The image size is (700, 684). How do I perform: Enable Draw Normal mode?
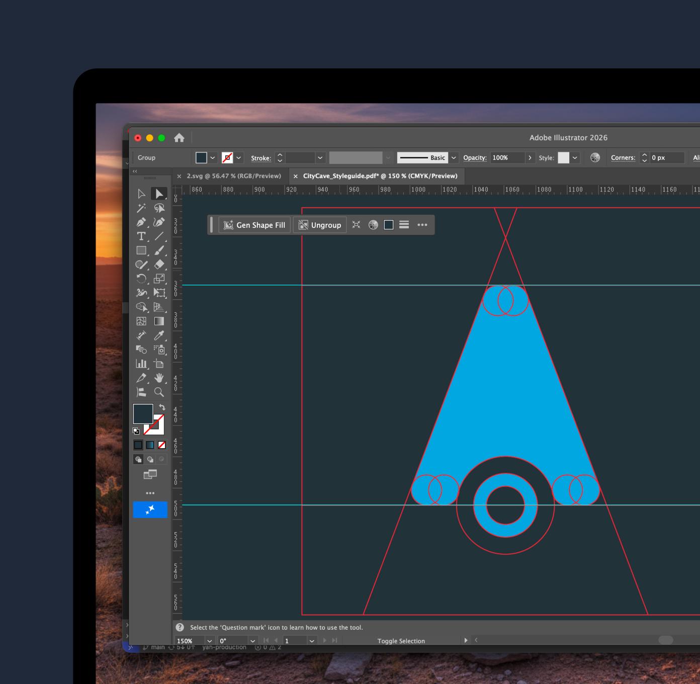pos(138,459)
